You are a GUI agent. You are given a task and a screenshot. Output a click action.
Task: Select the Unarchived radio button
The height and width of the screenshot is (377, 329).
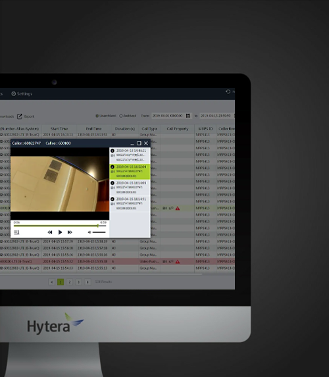coord(97,116)
